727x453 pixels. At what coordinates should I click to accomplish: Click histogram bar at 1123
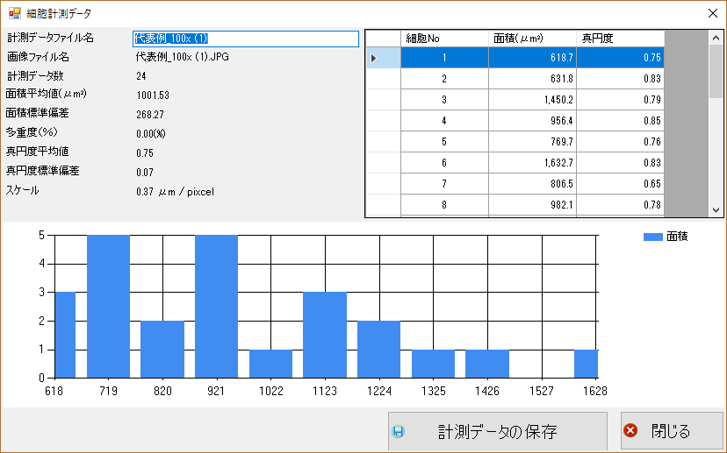[x=324, y=335]
